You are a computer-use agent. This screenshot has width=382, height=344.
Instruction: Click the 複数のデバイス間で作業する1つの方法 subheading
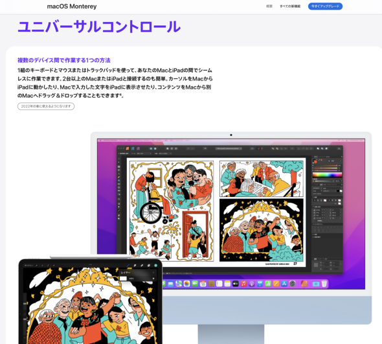point(64,60)
